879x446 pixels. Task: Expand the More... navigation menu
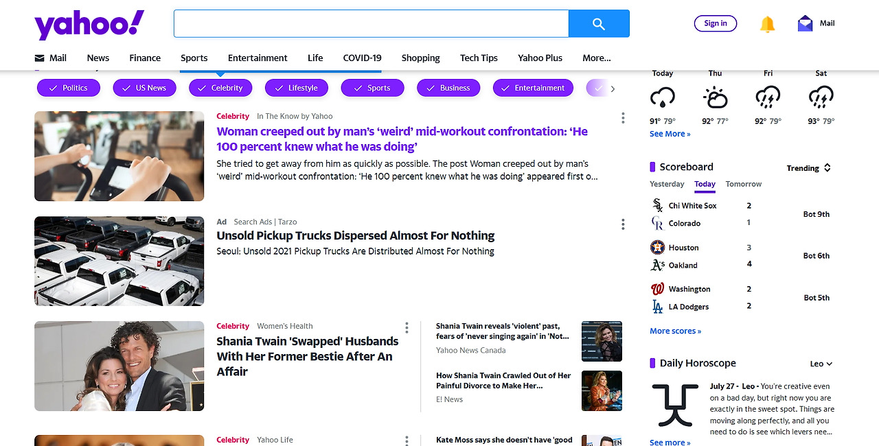pyautogui.click(x=597, y=58)
